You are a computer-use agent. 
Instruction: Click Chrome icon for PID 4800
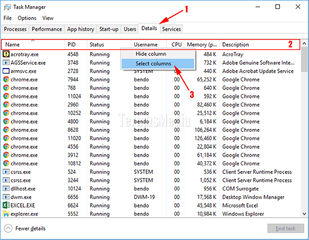tap(6, 122)
